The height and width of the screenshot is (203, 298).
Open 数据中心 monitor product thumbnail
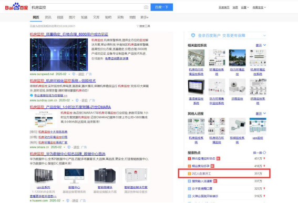tap(74, 176)
